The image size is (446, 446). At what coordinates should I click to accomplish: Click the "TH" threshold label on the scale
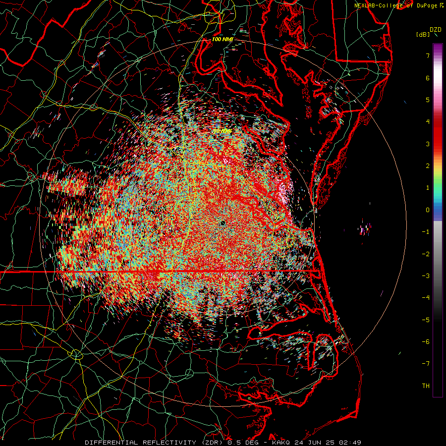pos(426,386)
